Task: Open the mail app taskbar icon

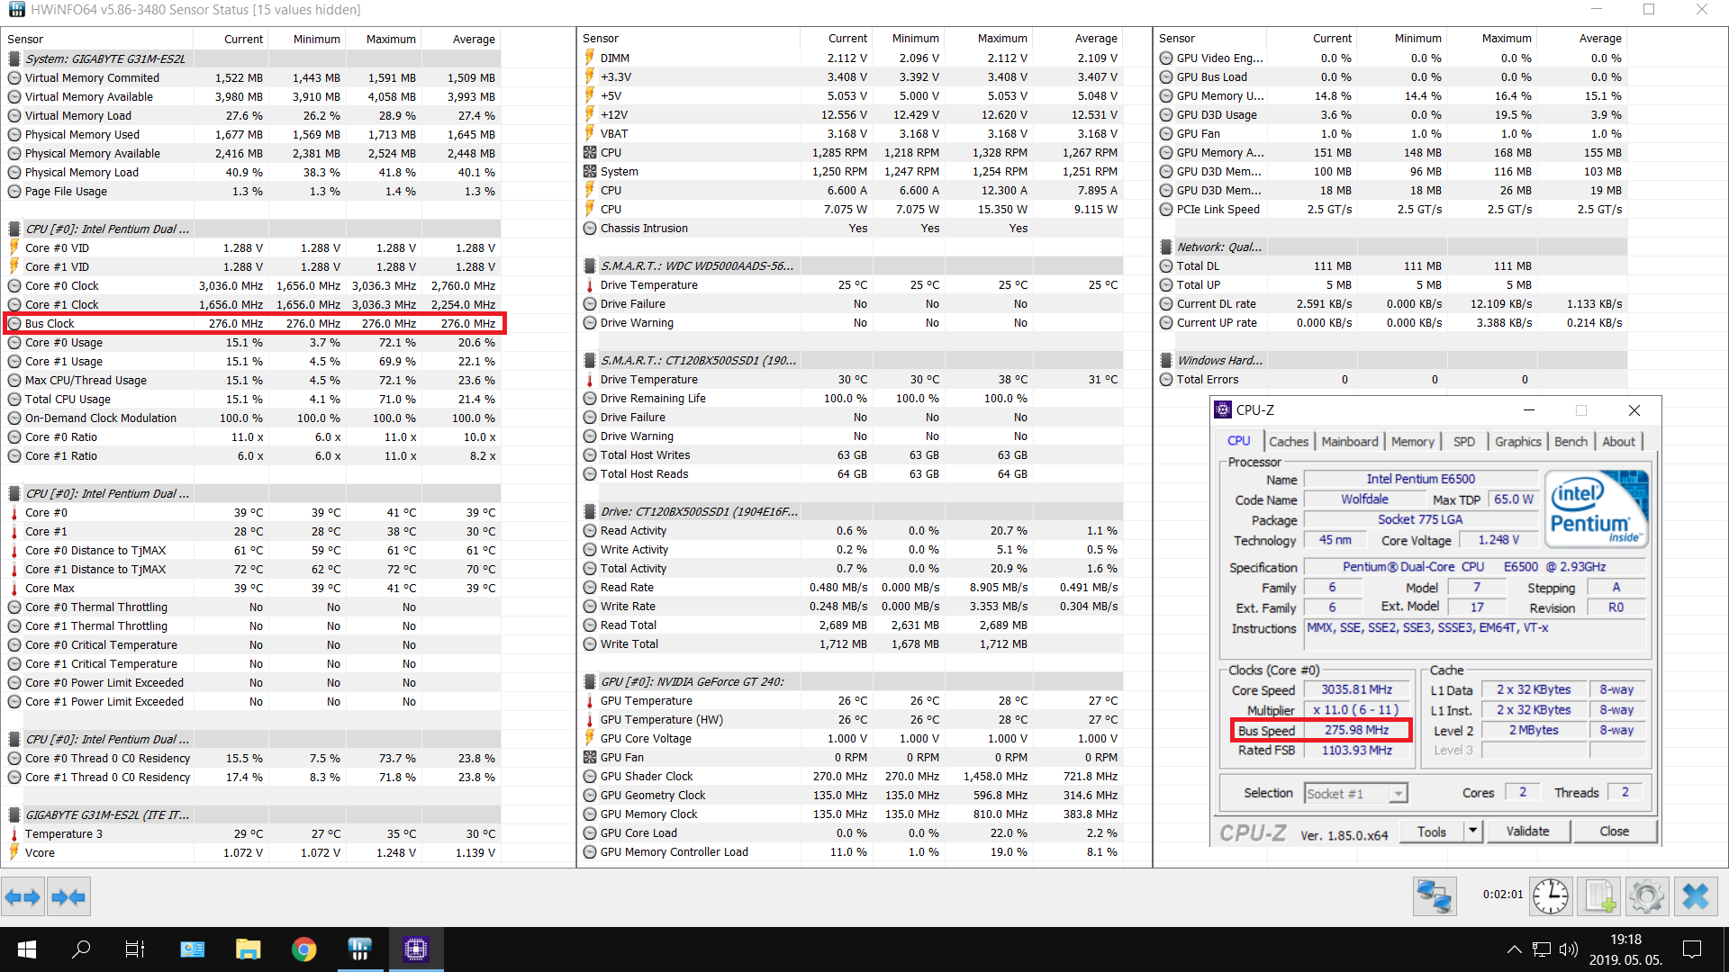Action: pyautogui.click(x=192, y=949)
